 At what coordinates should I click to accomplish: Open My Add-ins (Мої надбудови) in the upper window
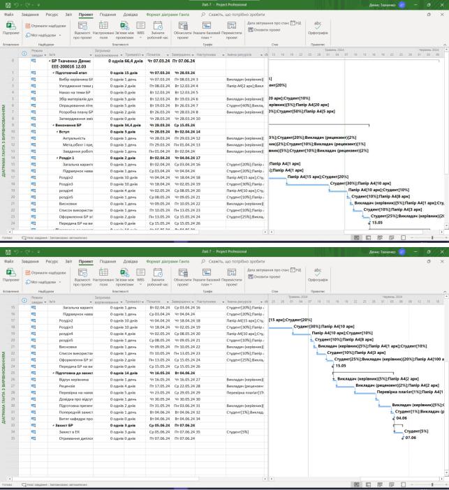(x=43, y=36)
